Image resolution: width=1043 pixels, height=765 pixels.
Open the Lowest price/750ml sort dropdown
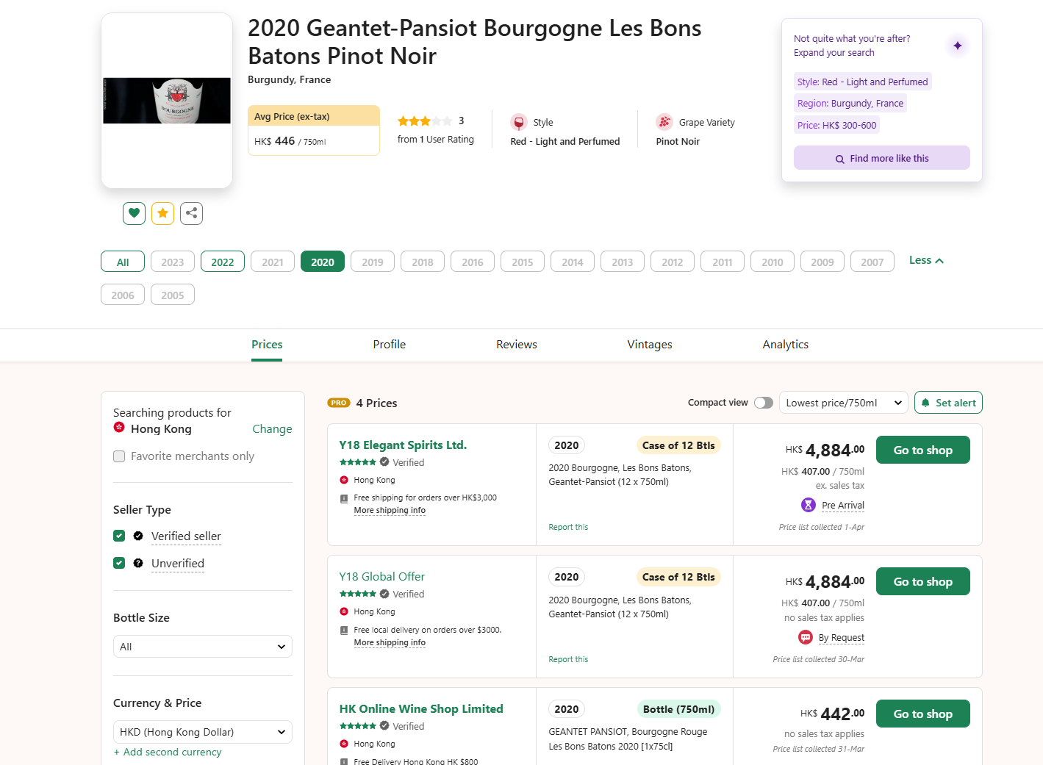(843, 403)
